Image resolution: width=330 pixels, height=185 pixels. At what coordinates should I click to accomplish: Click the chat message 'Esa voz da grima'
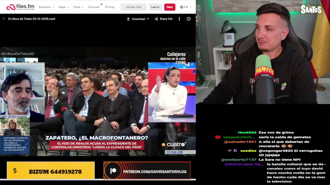[276, 132]
